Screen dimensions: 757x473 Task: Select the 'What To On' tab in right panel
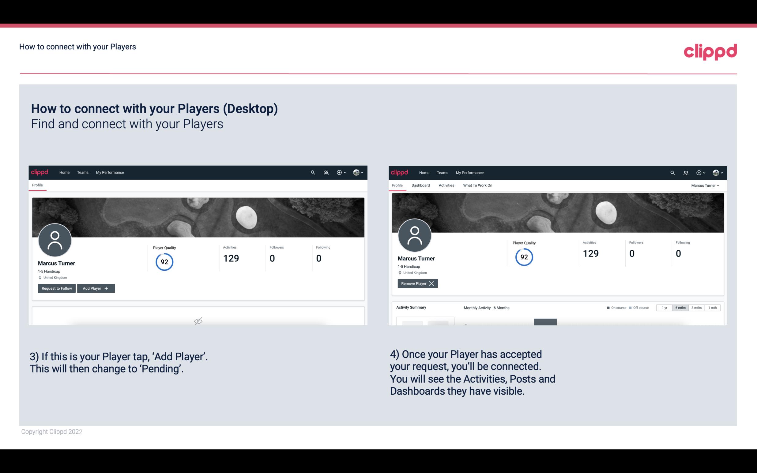click(477, 185)
